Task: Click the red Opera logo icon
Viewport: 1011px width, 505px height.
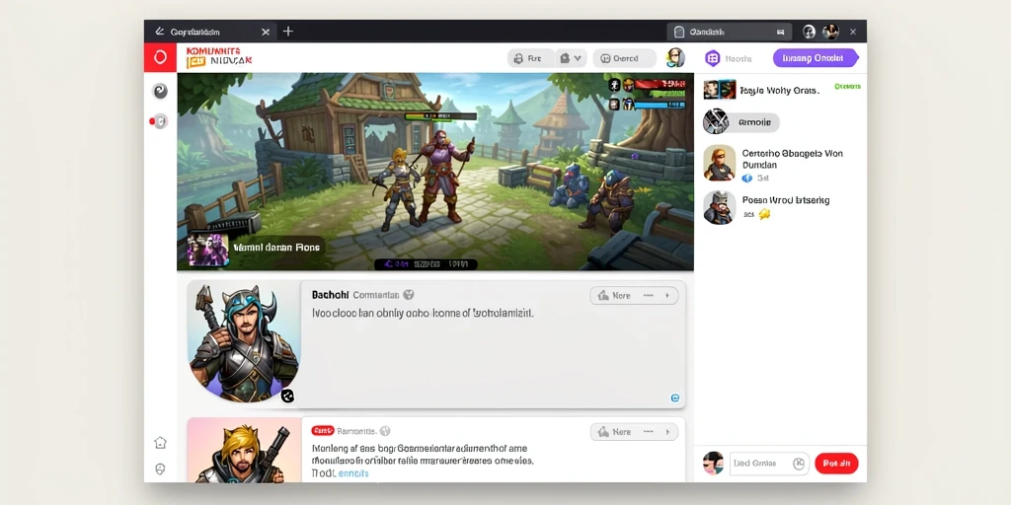Action: tap(160, 57)
